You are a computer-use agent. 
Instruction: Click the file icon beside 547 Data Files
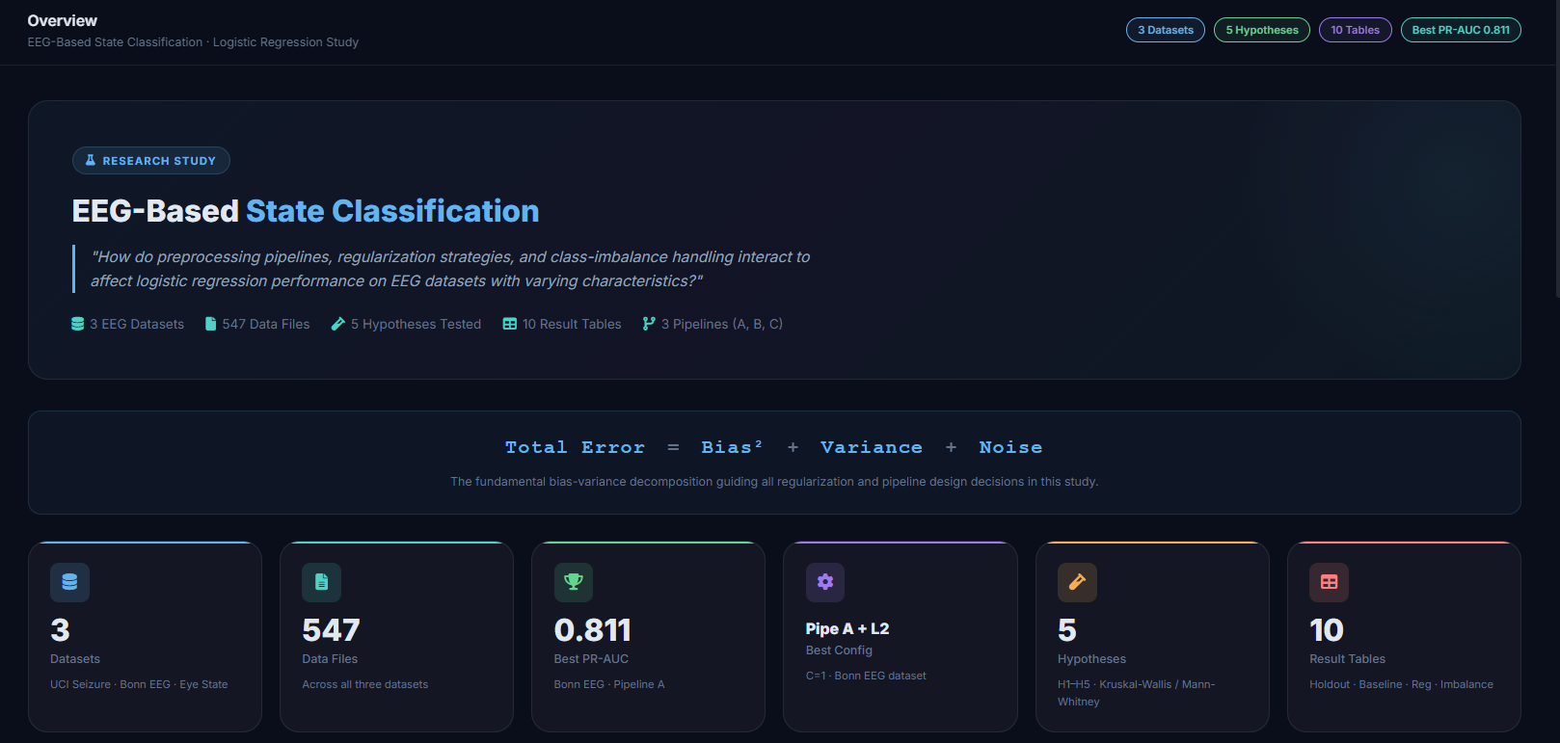coord(210,324)
